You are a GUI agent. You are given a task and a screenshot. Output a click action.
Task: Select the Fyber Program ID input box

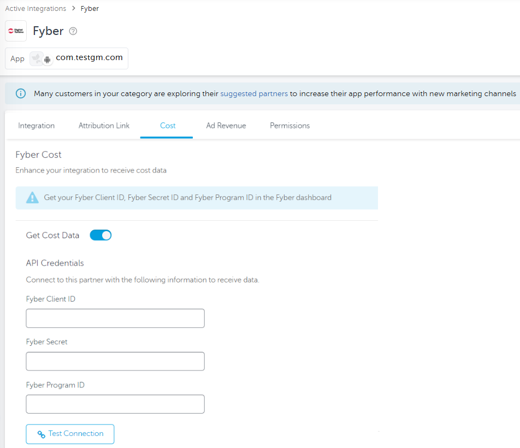click(x=115, y=404)
